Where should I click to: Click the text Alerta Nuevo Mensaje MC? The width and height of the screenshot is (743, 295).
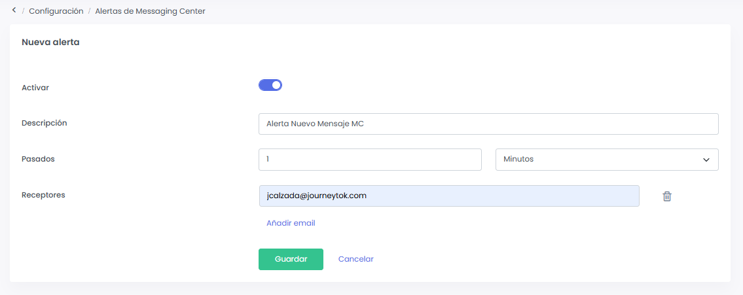point(315,124)
